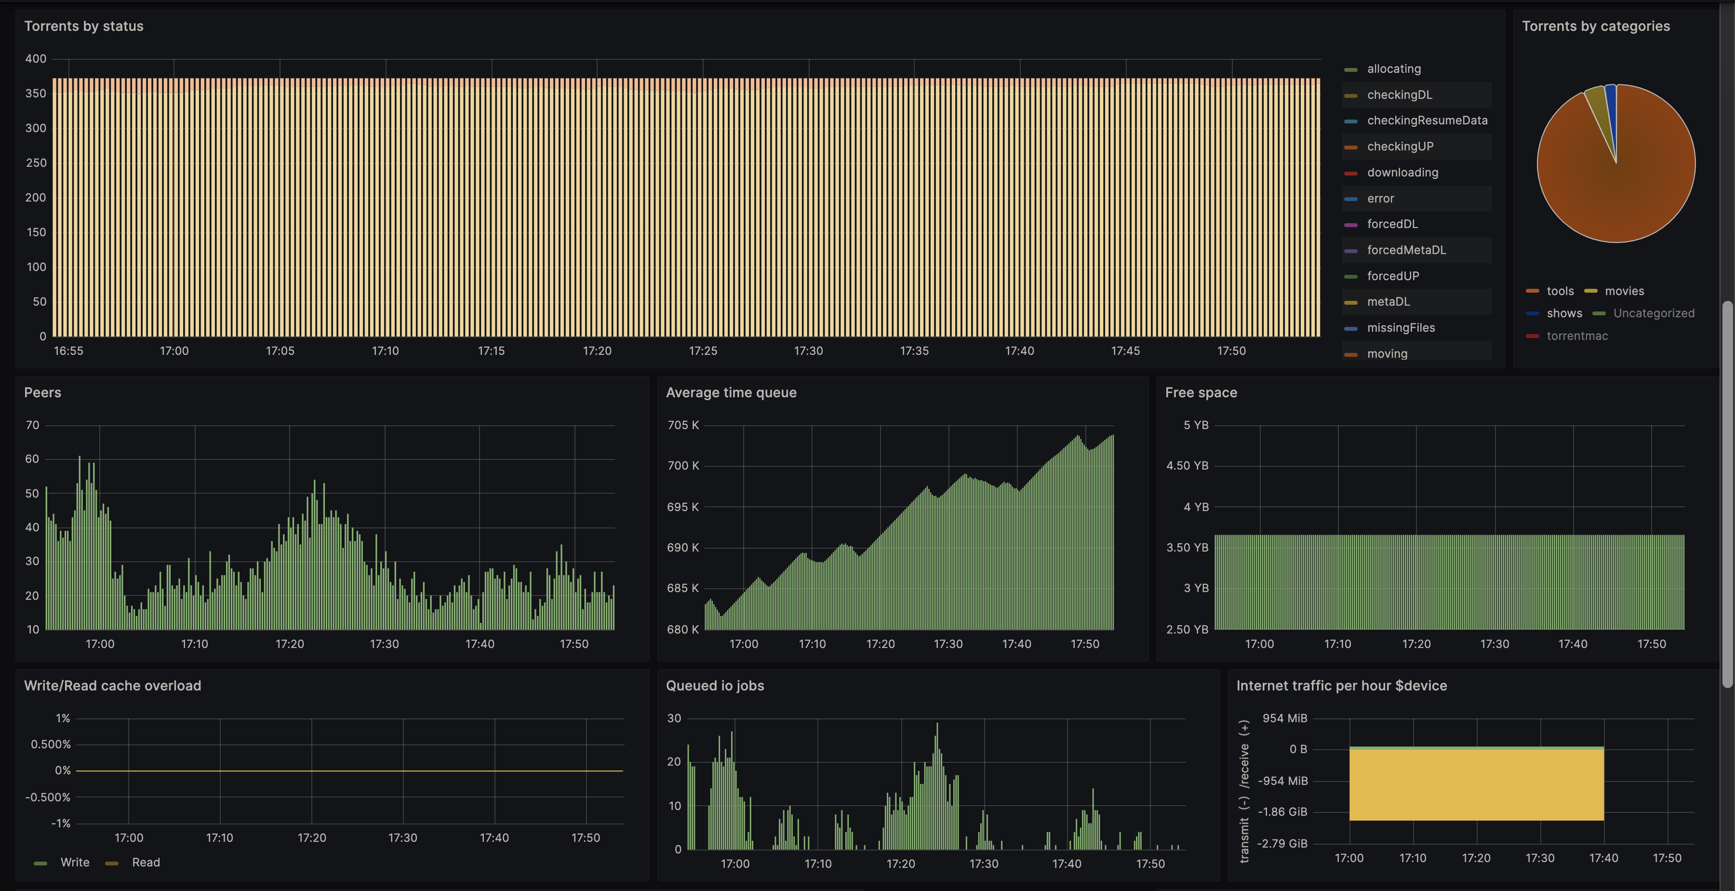The image size is (1735, 891).
Task: Click the shows category legend marker
Action: tap(1532, 313)
